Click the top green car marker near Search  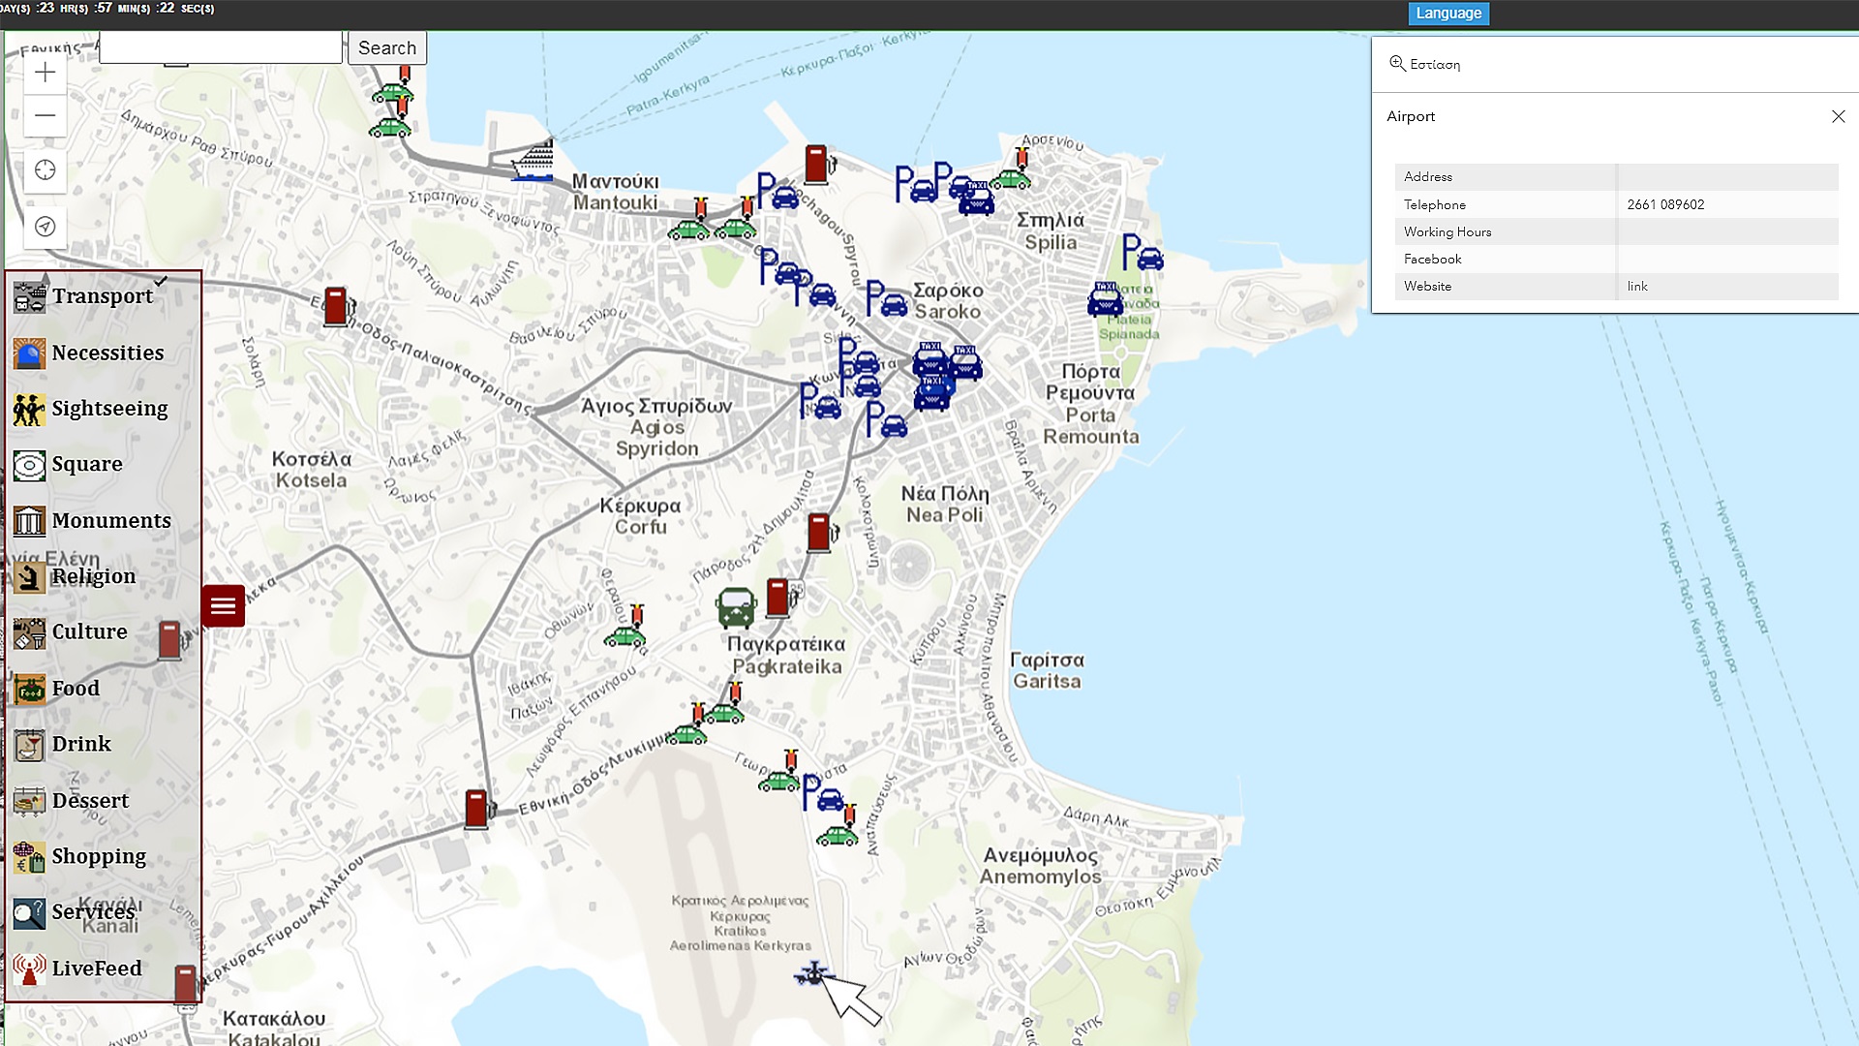click(x=394, y=85)
